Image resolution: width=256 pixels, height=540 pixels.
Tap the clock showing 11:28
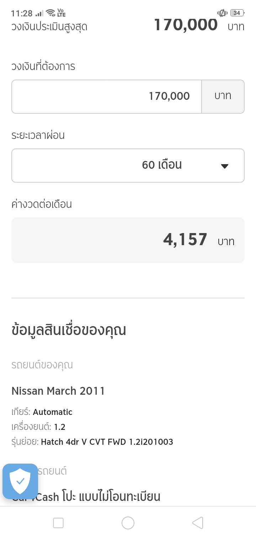point(22,13)
